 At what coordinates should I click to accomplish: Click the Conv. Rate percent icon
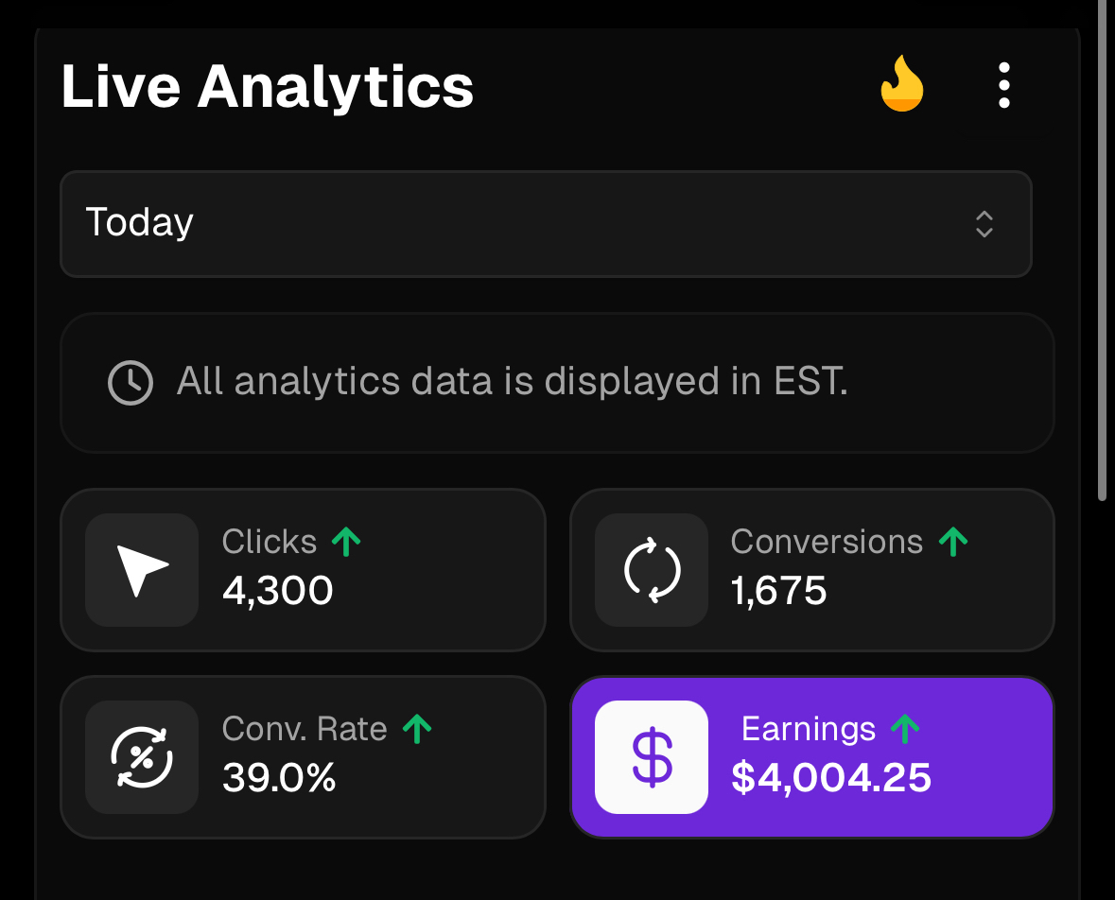[142, 757]
